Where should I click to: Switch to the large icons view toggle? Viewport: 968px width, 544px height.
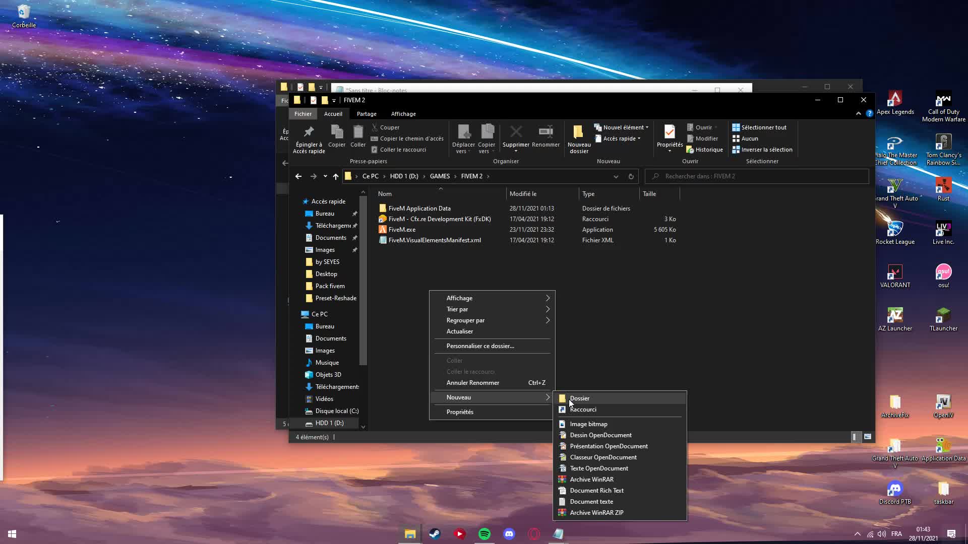coord(868,437)
